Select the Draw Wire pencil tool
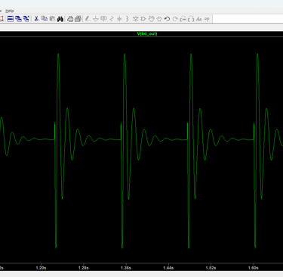The width and height of the screenshot is (283, 277). [88, 19]
